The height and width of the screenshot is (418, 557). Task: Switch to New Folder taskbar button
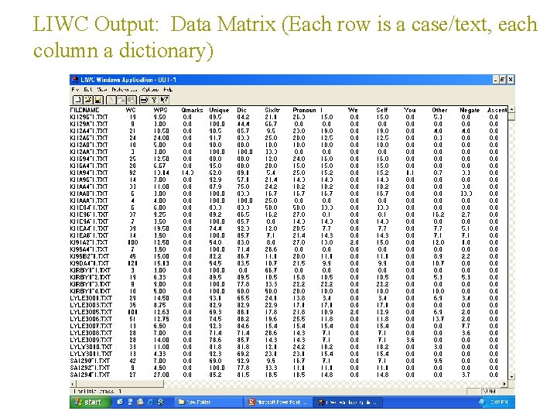208,403
